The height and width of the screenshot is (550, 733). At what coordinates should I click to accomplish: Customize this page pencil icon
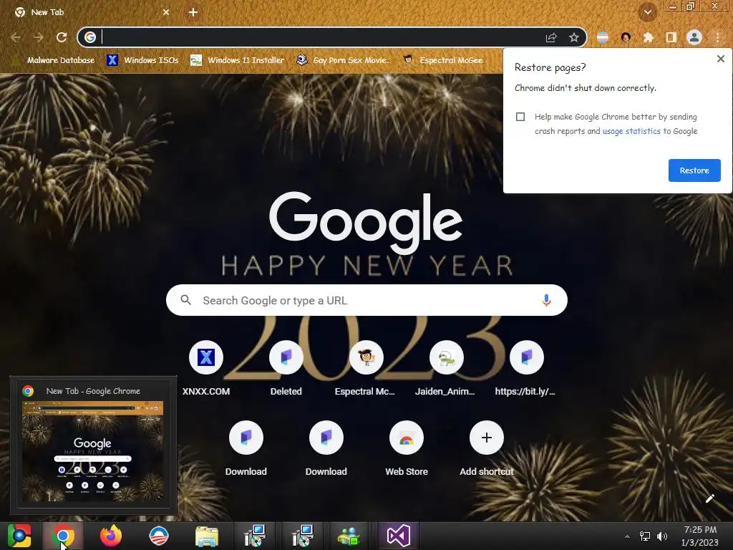(x=709, y=498)
